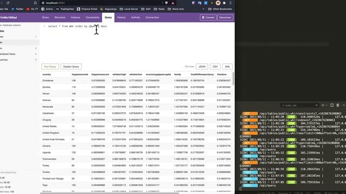
Task: Open launch profile arrow next to plus
Action: [327, 106]
